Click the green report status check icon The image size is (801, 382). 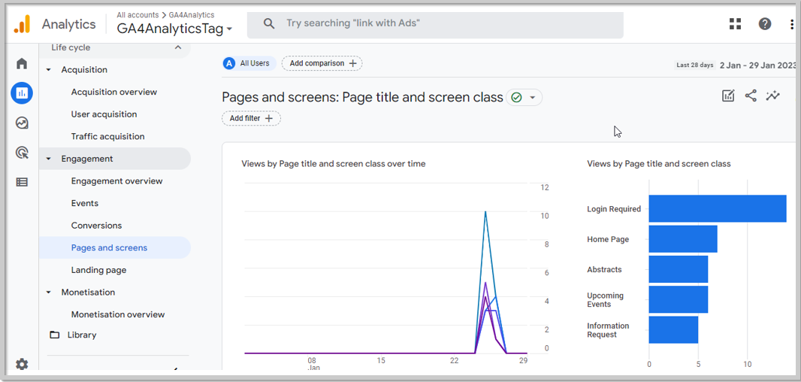pyautogui.click(x=516, y=97)
